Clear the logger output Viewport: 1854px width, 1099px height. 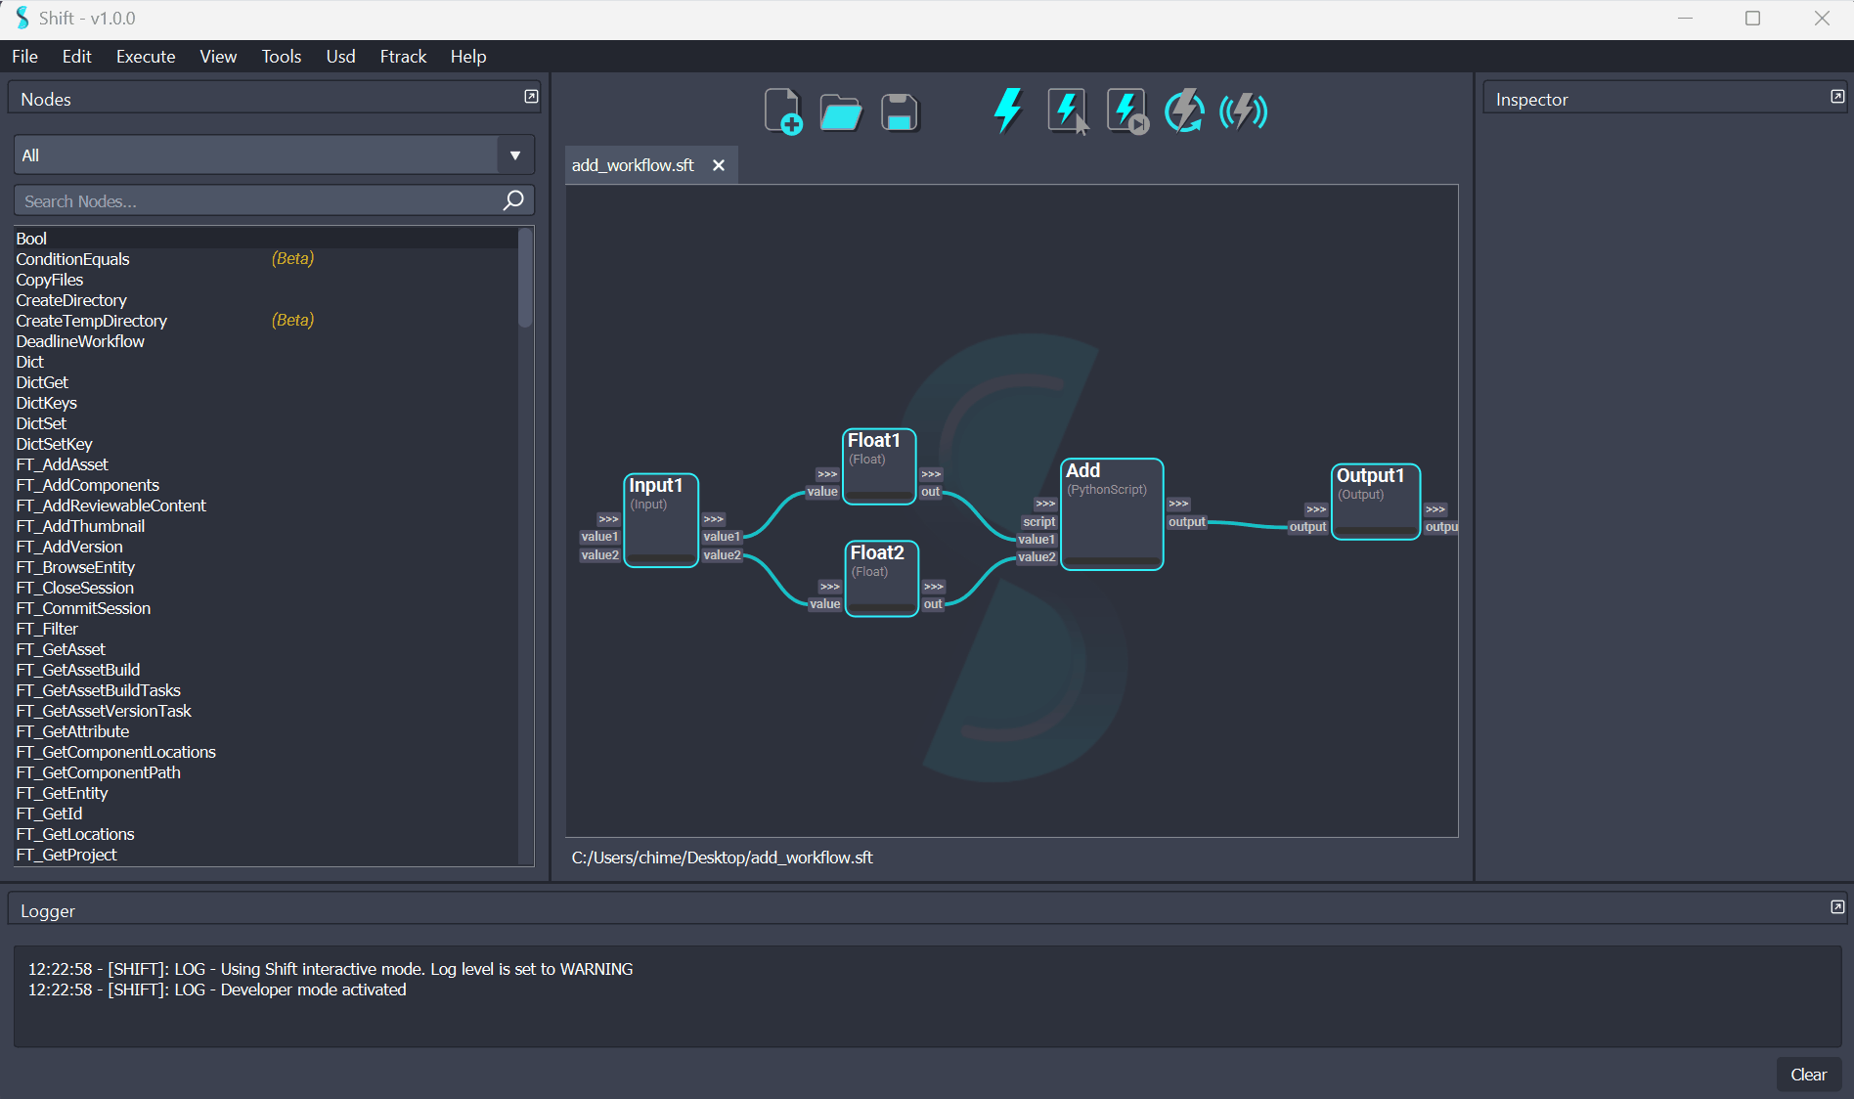1808,1075
